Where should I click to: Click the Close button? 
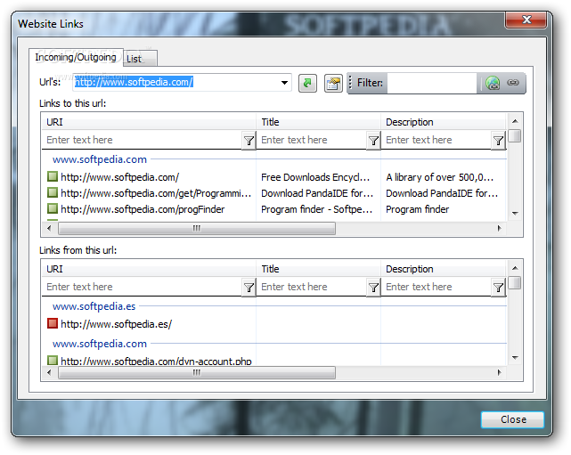click(x=513, y=419)
